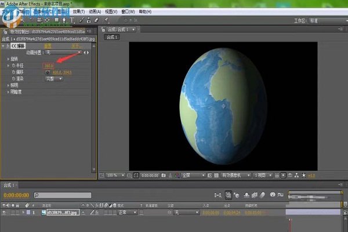Viewport: 348px width, 232px height.
Task: Click the brainstorm icon in timeline
Action: tap(273, 195)
